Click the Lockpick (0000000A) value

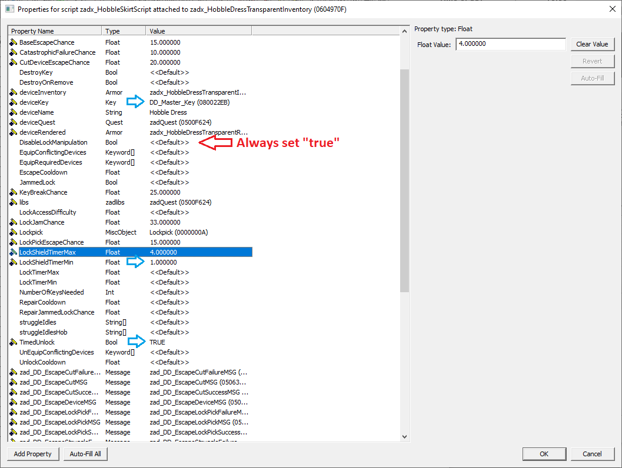pos(178,232)
